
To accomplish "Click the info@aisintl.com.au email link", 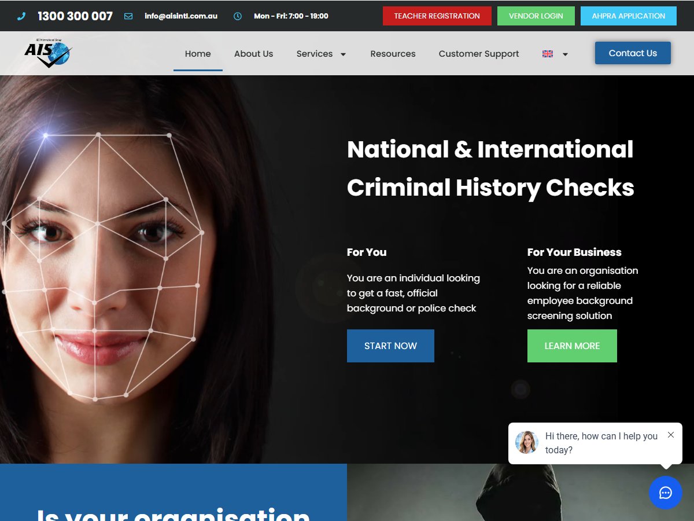I will pyautogui.click(x=181, y=16).
